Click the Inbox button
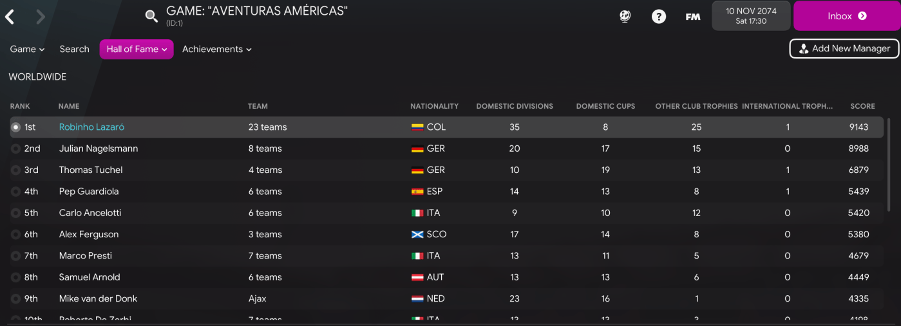The image size is (901, 326). coord(846,16)
